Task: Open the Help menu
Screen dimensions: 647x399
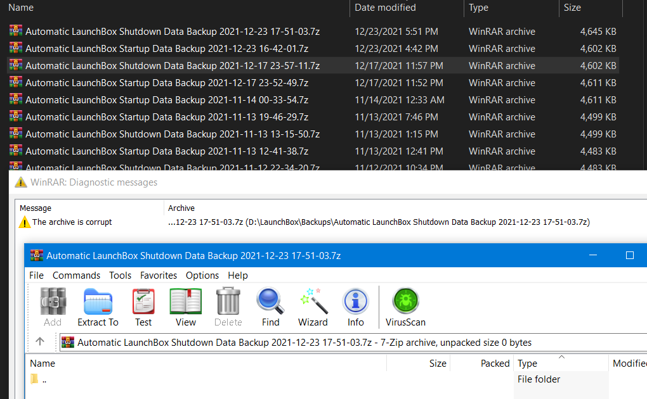Action: tap(238, 275)
